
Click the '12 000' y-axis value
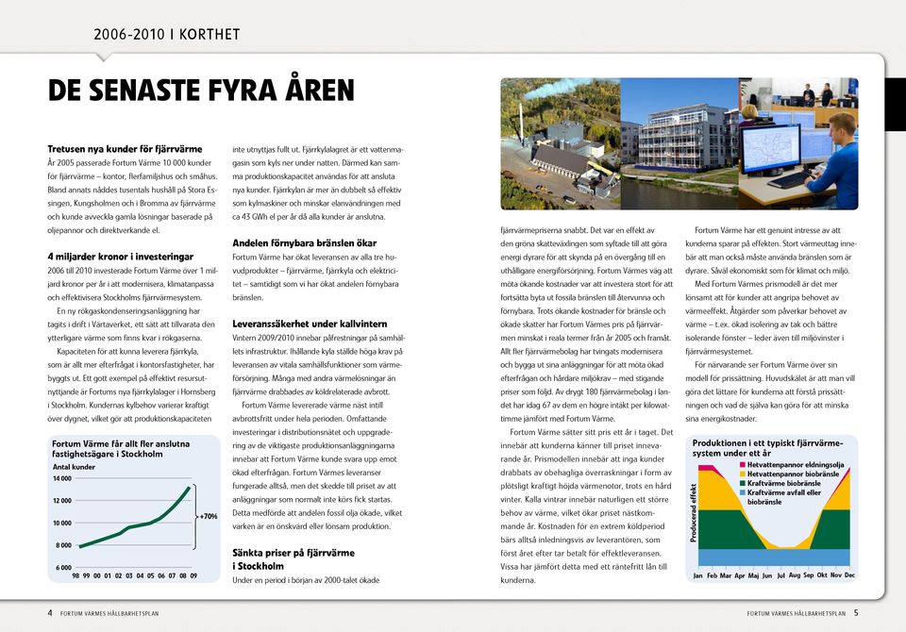coord(62,500)
